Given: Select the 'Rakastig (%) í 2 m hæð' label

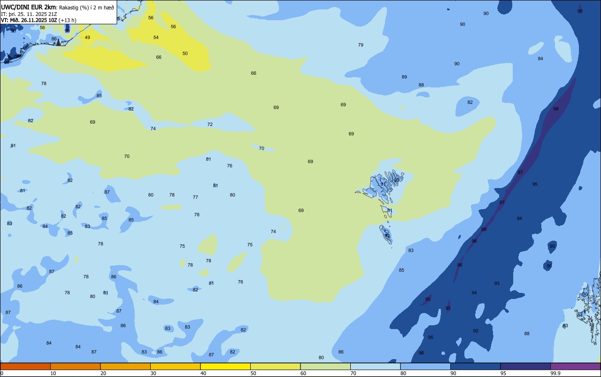Looking at the screenshot, I should click(86, 7).
